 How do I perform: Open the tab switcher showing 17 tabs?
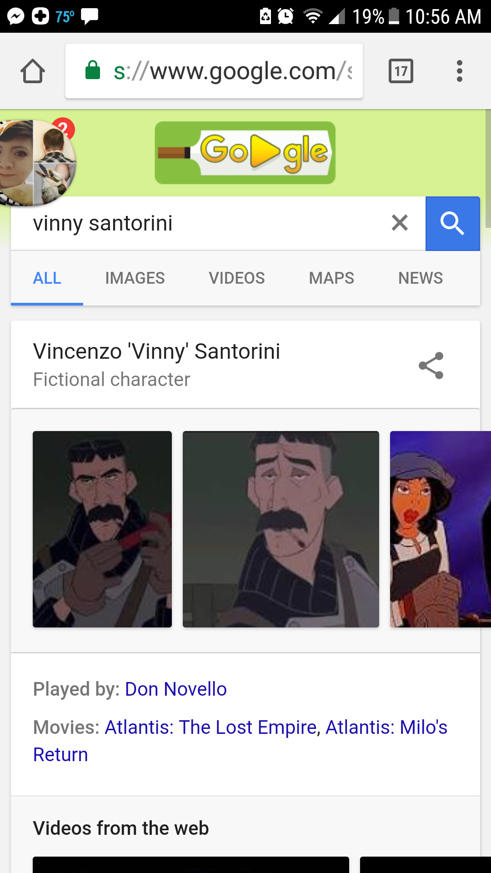pos(401,71)
